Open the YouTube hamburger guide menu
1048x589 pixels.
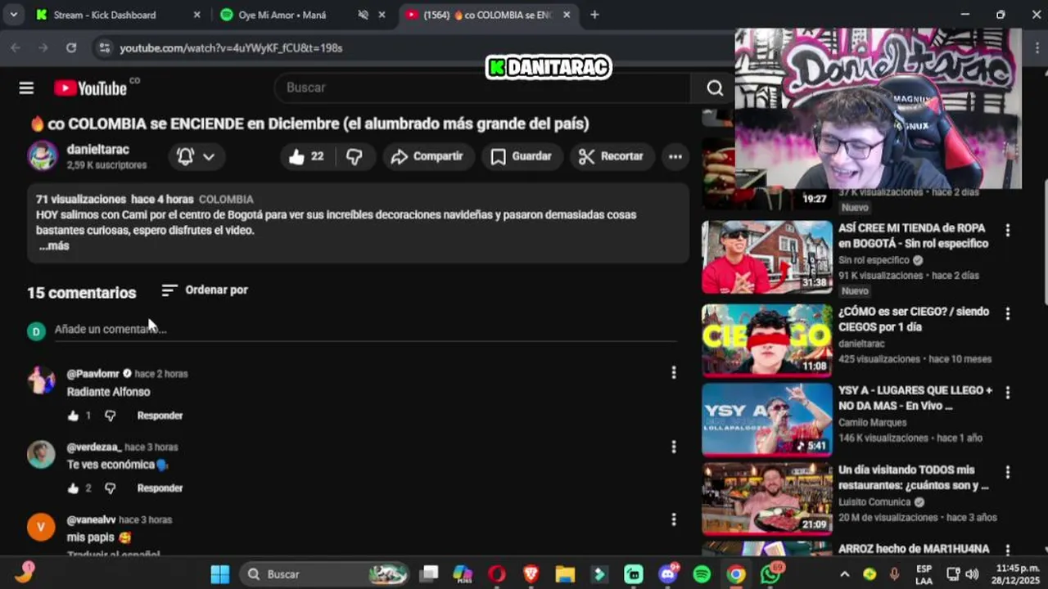tap(26, 88)
